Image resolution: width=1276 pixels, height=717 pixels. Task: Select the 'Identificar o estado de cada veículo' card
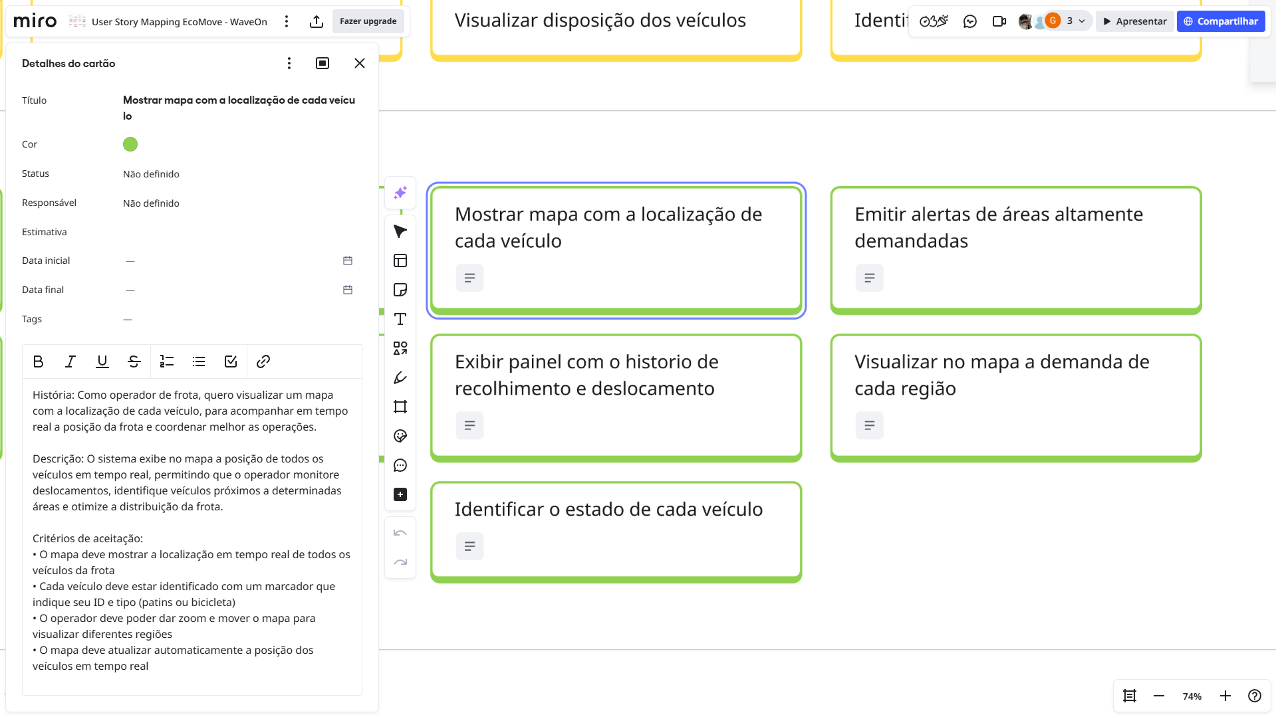click(615, 530)
